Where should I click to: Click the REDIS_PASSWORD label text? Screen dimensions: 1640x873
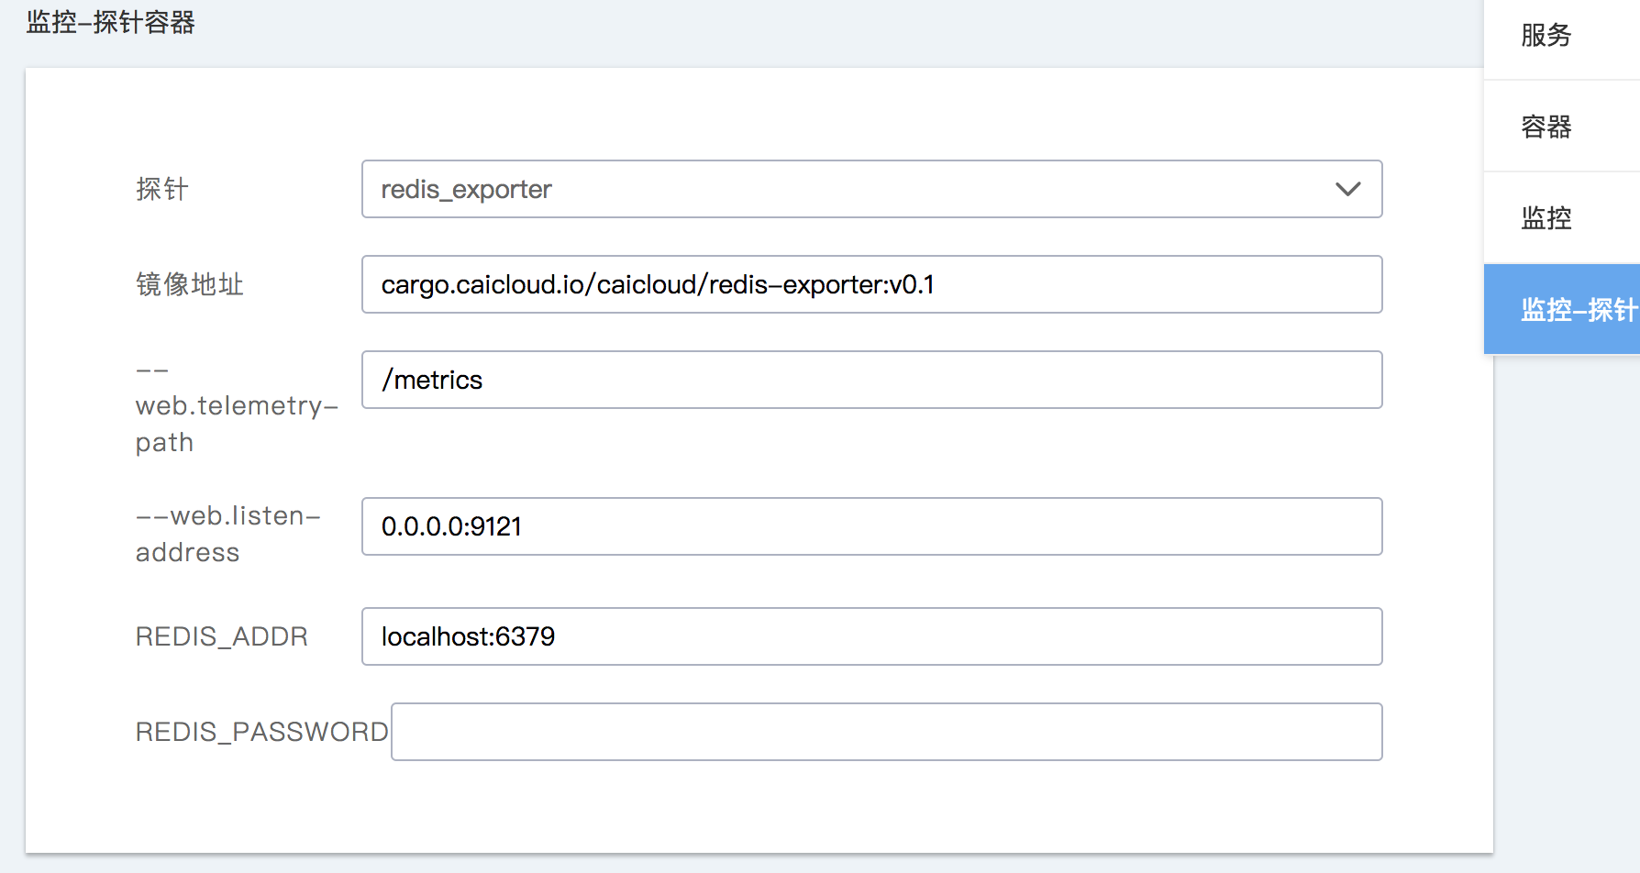(261, 732)
